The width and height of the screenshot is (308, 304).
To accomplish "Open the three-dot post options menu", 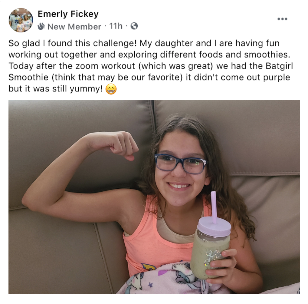I will (x=282, y=19).
